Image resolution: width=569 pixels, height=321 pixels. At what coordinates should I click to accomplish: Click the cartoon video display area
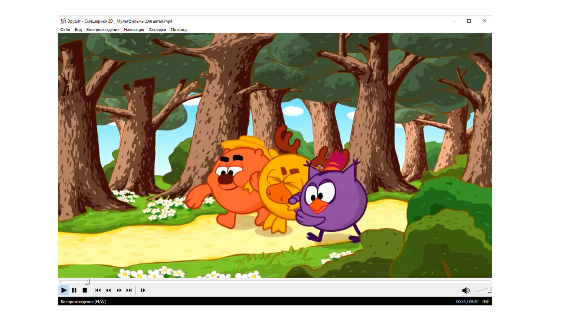coord(275,155)
